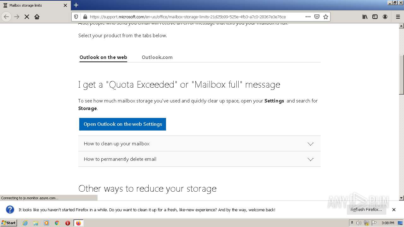The width and height of the screenshot is (404, 227).
Task: Show site identity lock information
Action: (x=85, y=17)
